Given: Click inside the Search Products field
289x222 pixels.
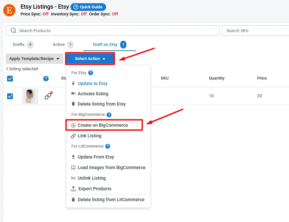Looking at the screenshot, I should (x=96, y=30).
